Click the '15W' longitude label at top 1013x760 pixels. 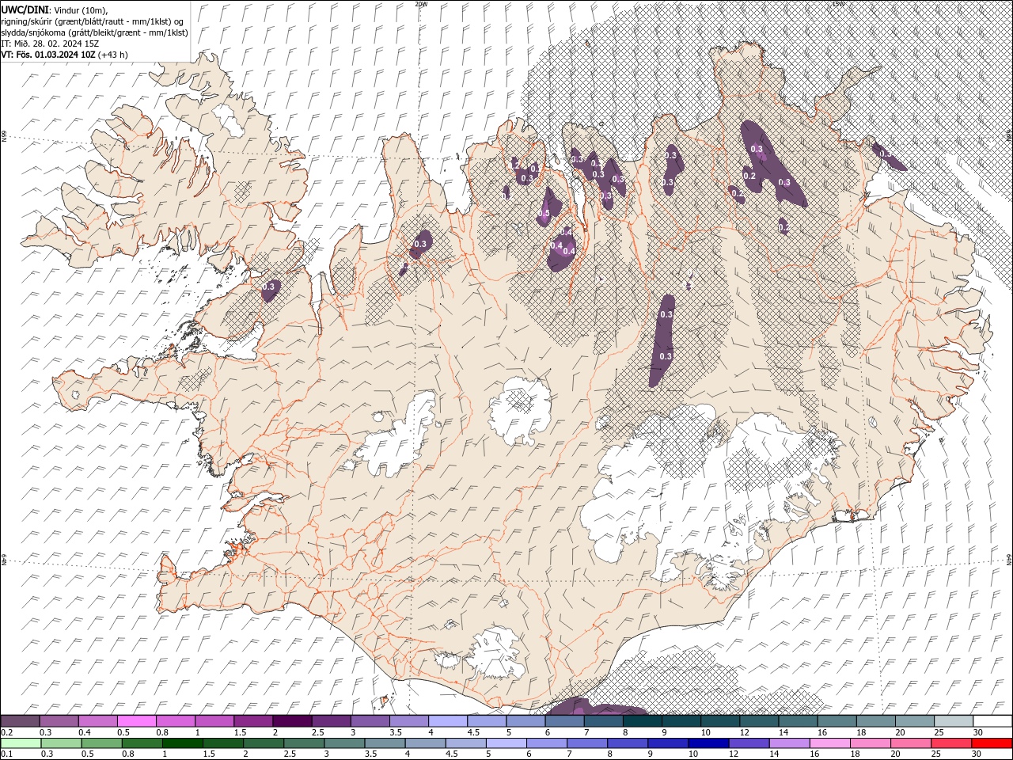click(839, 4)
